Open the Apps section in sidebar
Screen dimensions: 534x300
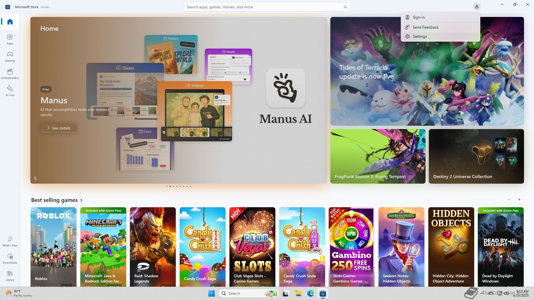click(x=10, y=39)
